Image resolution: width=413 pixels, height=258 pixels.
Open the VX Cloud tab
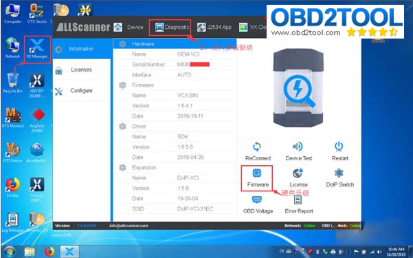point(253,27)
